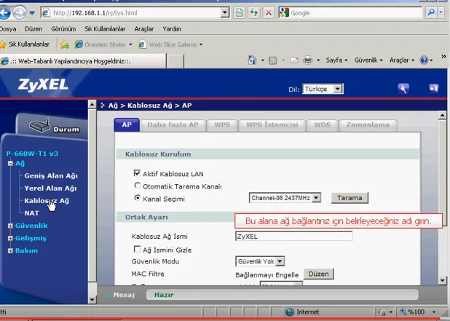
Task: Open a new blank browser tab
Action: (x=175, y=61)
